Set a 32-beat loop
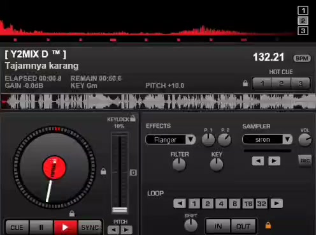Viewport: 316px width, 235px height. coord(261,204)
